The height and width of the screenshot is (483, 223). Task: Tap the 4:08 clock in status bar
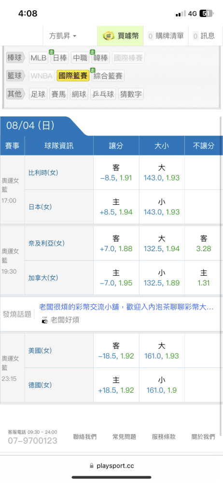[28, 14]
